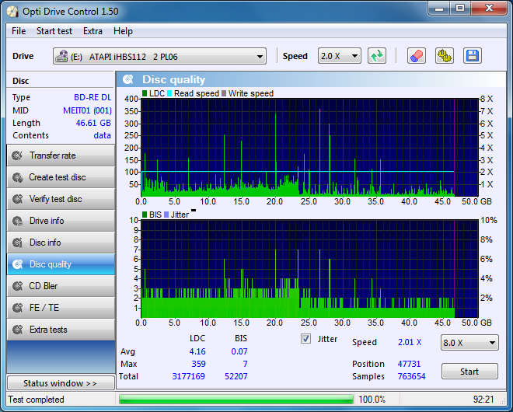This screenshot has width=513, height=412.
Task: Click the Position value 47731
Action: coord(409,364)
